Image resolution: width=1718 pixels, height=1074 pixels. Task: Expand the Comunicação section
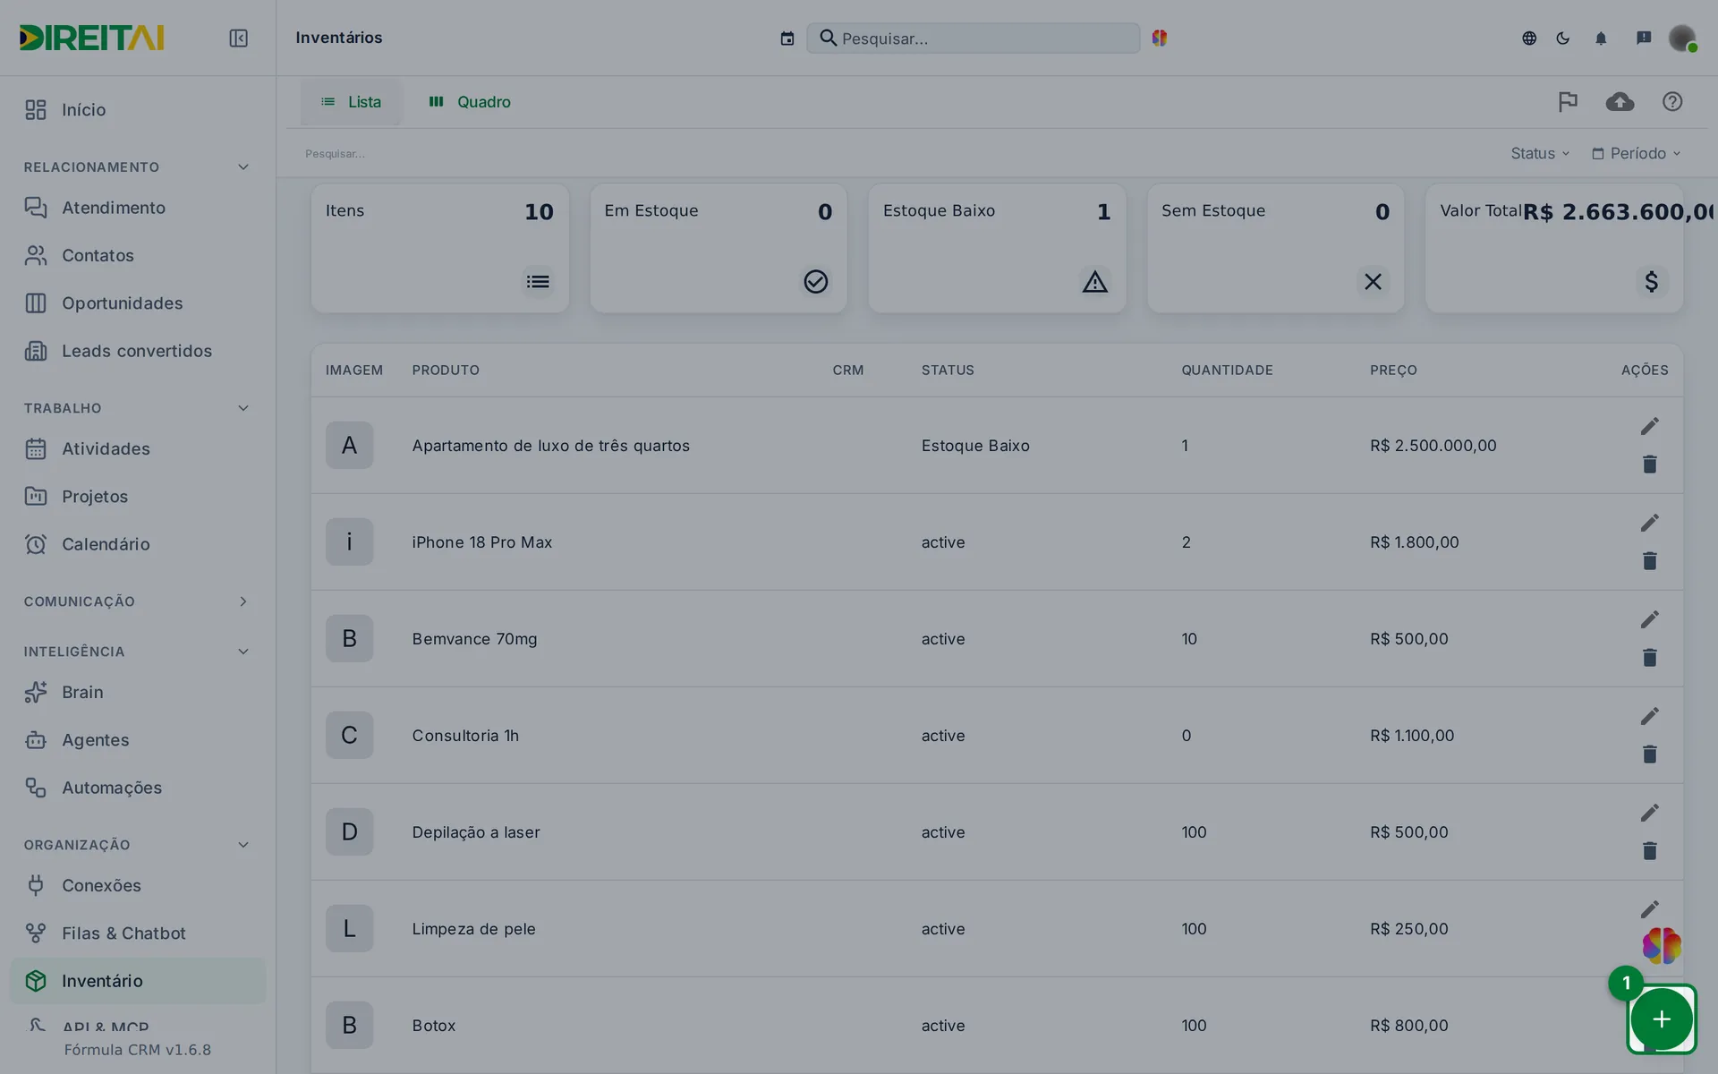243,601
